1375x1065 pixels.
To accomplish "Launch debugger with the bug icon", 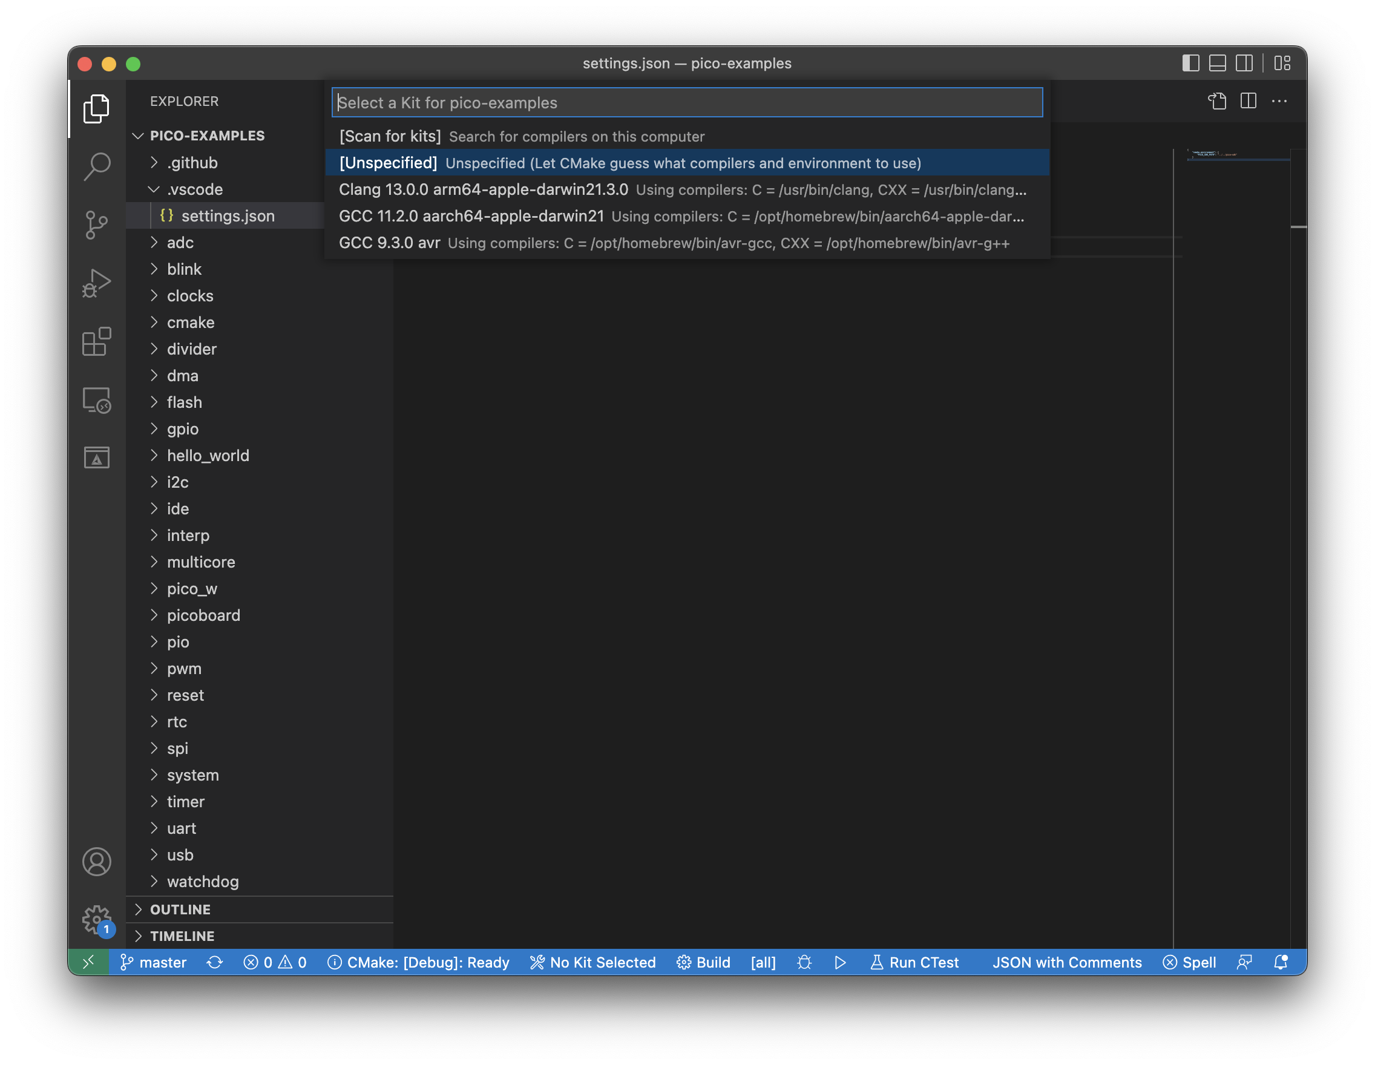I will pos(804,962).
